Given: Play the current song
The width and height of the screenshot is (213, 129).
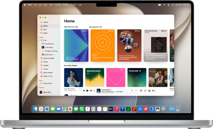Looking at the screenshot, I should (87, 91).
